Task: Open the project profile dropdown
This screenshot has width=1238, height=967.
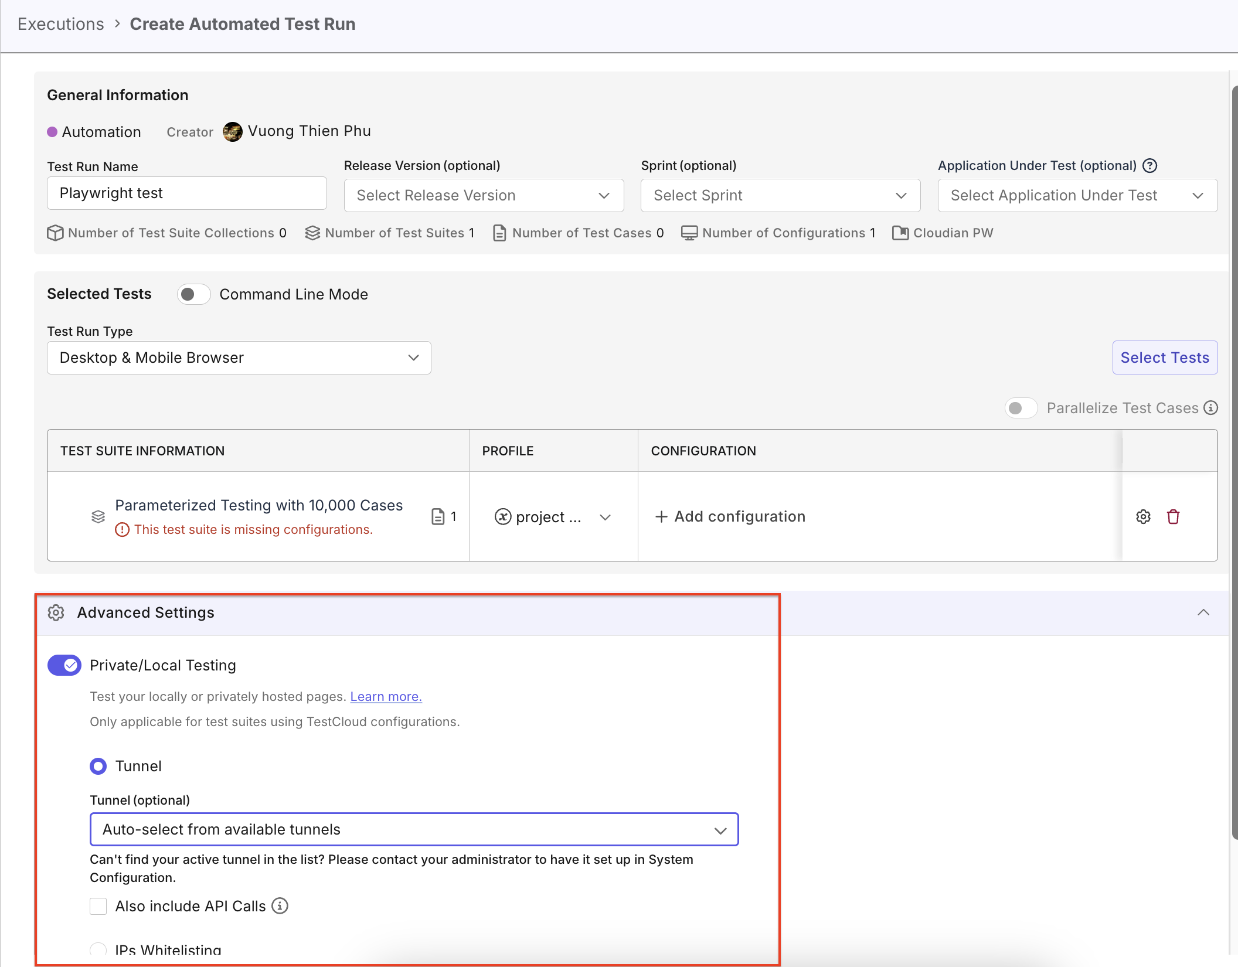Action: (553, 516)
